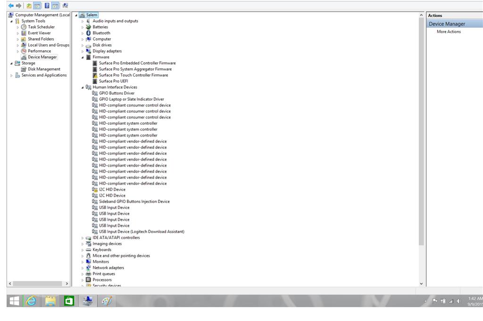Open Disk Management
483x321 pixels.
click(x=44, y=69)
